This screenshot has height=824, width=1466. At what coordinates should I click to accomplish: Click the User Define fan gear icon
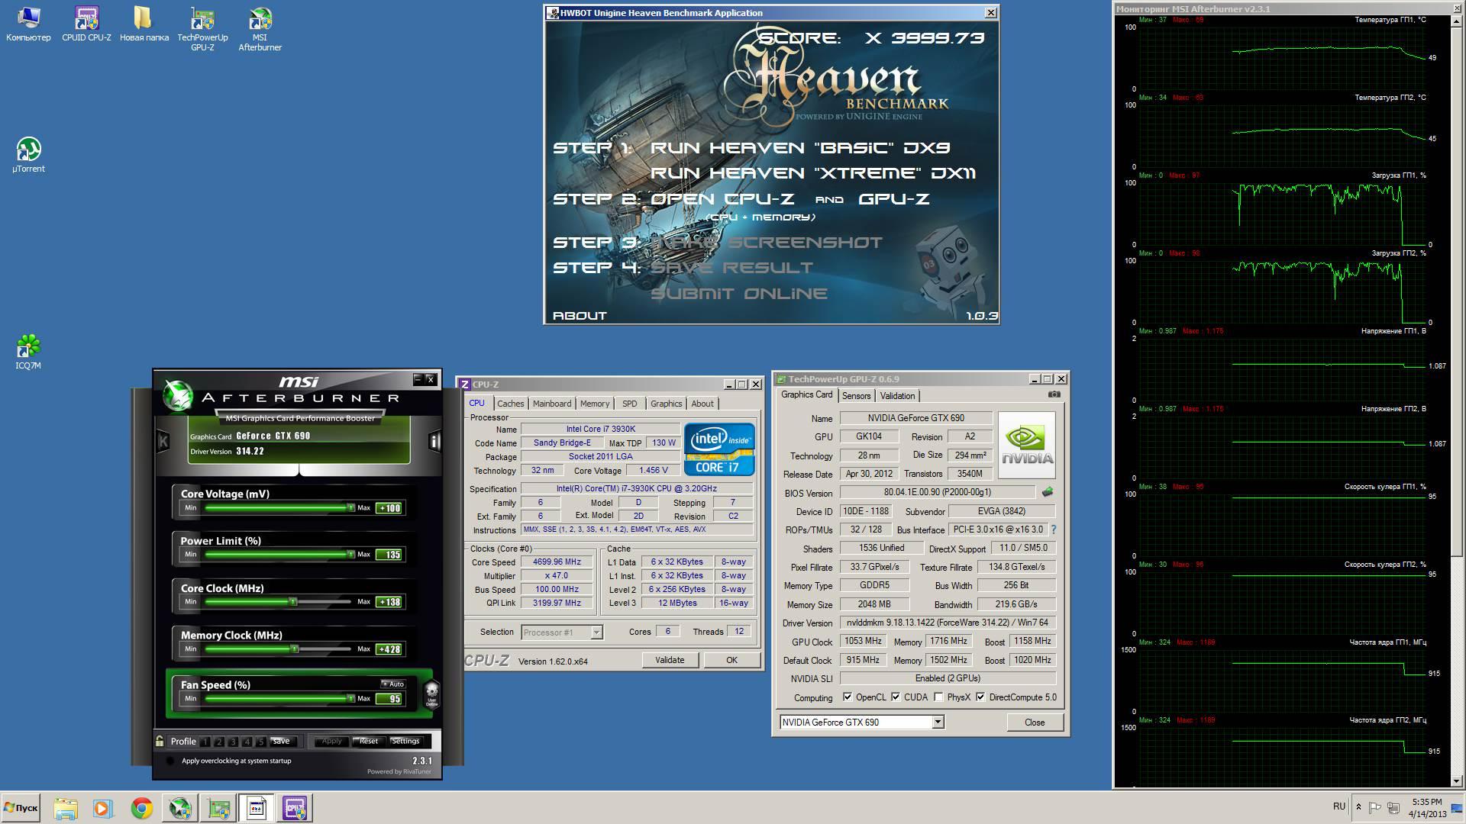[x=431, y=693]
